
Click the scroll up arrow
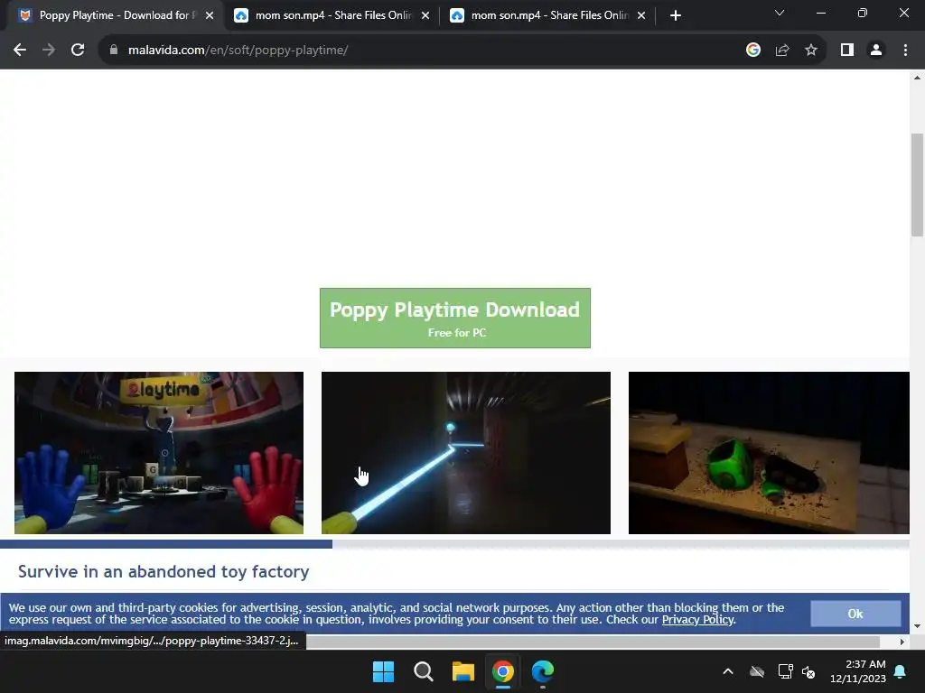click(x=917, y=78)
